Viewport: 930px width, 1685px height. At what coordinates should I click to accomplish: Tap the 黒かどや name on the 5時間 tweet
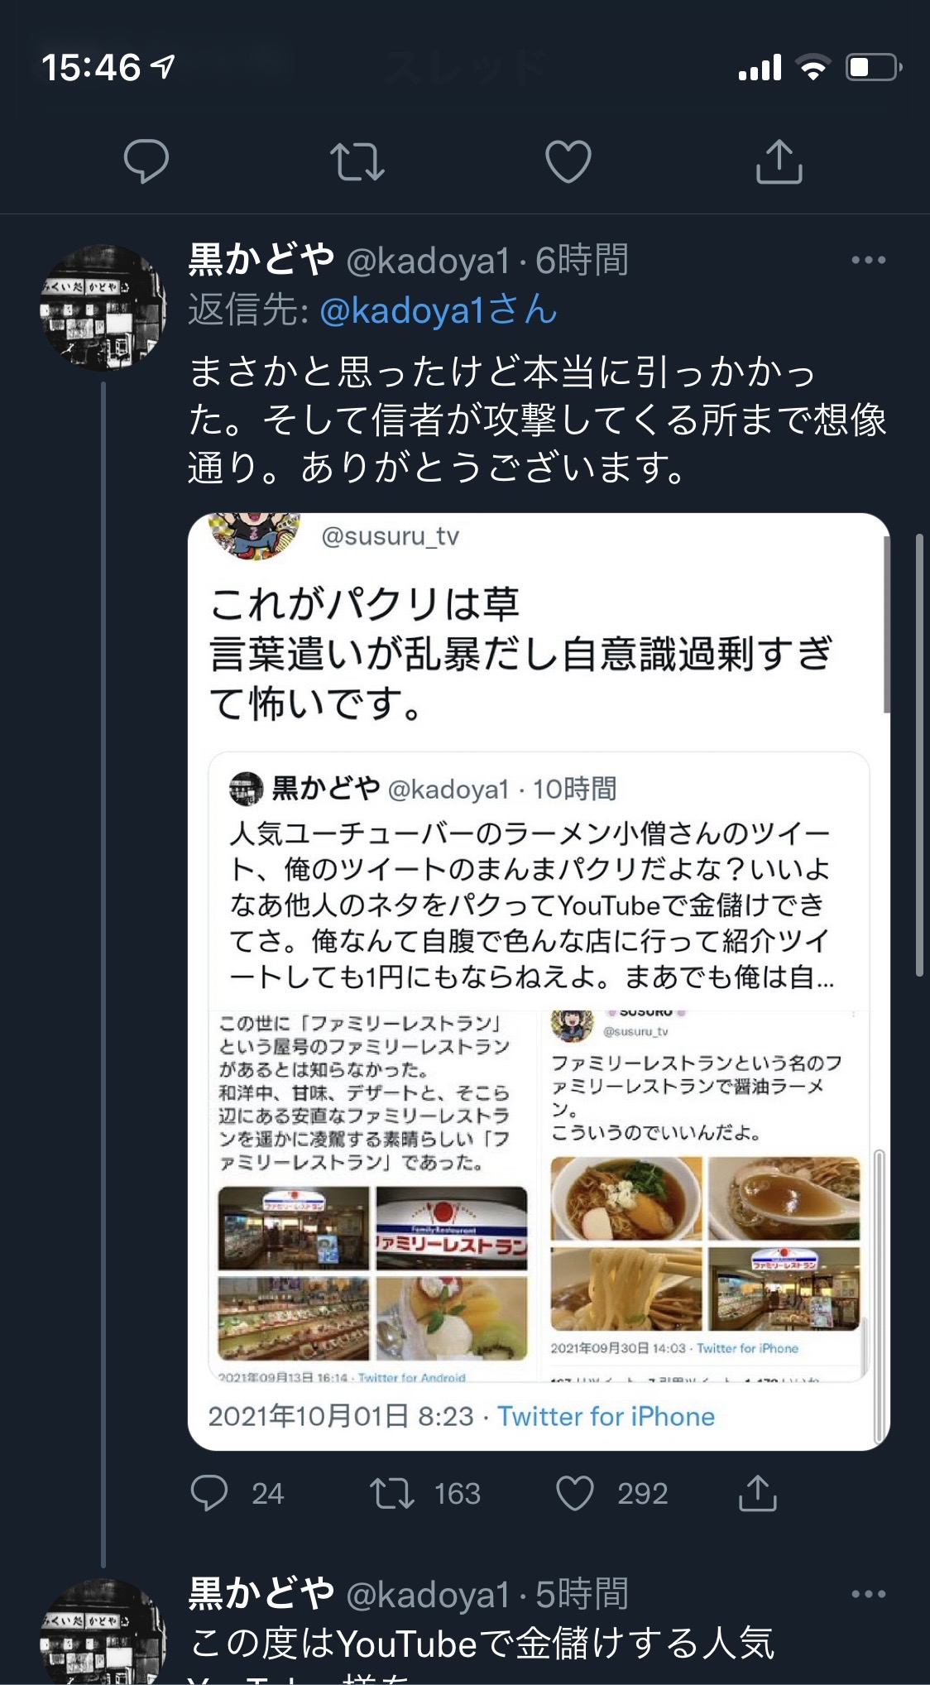pos(261,1594)
